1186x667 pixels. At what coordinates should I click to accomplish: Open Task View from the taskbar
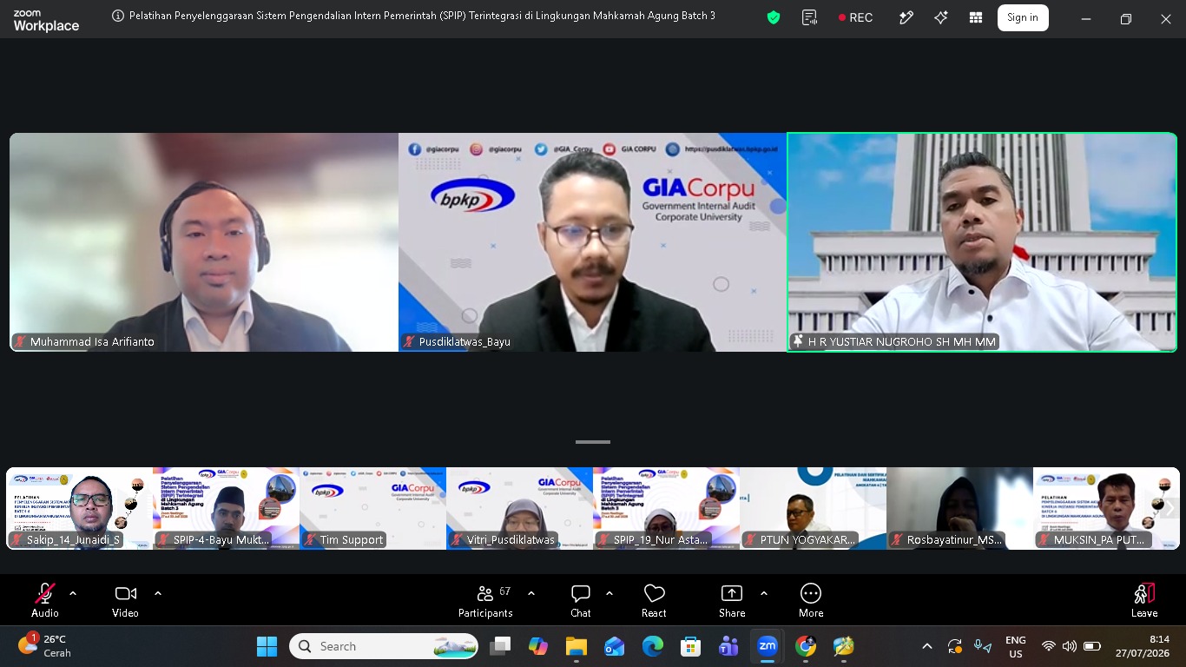click(500, 646)
